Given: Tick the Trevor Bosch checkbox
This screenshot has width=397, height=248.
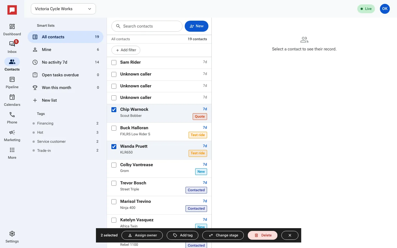Looking at the screenshot, I should pyautogui.click(x=114, y=183).
